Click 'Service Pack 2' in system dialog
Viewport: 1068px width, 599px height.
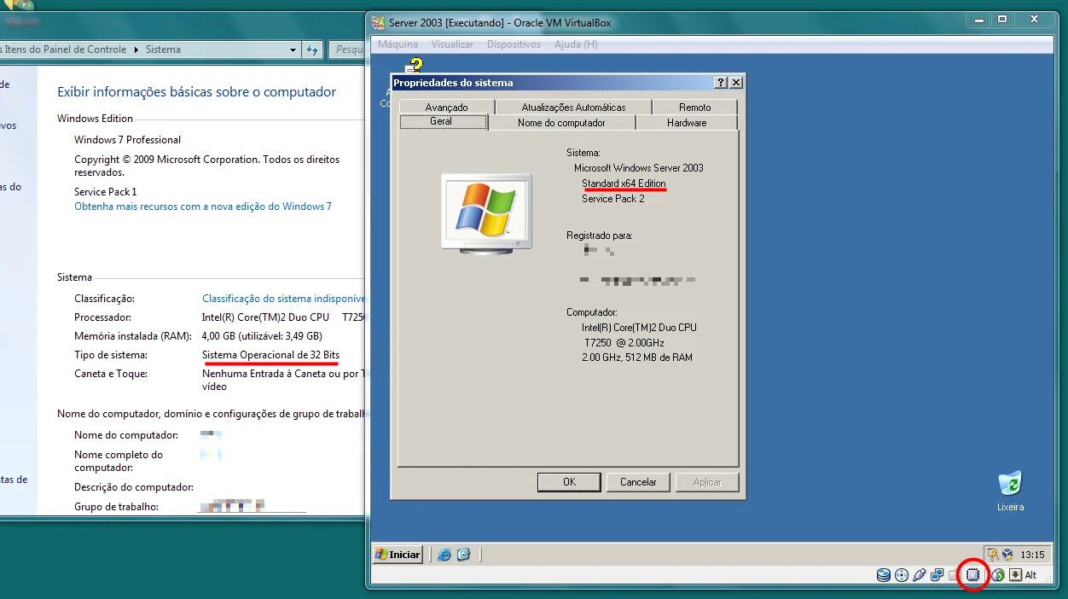(x=613, y=199)
